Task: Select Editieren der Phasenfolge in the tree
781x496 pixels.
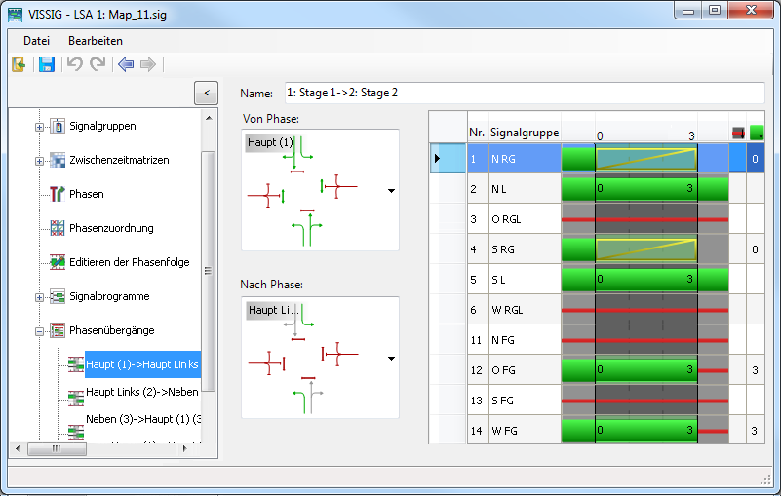Action: (129, 262)
